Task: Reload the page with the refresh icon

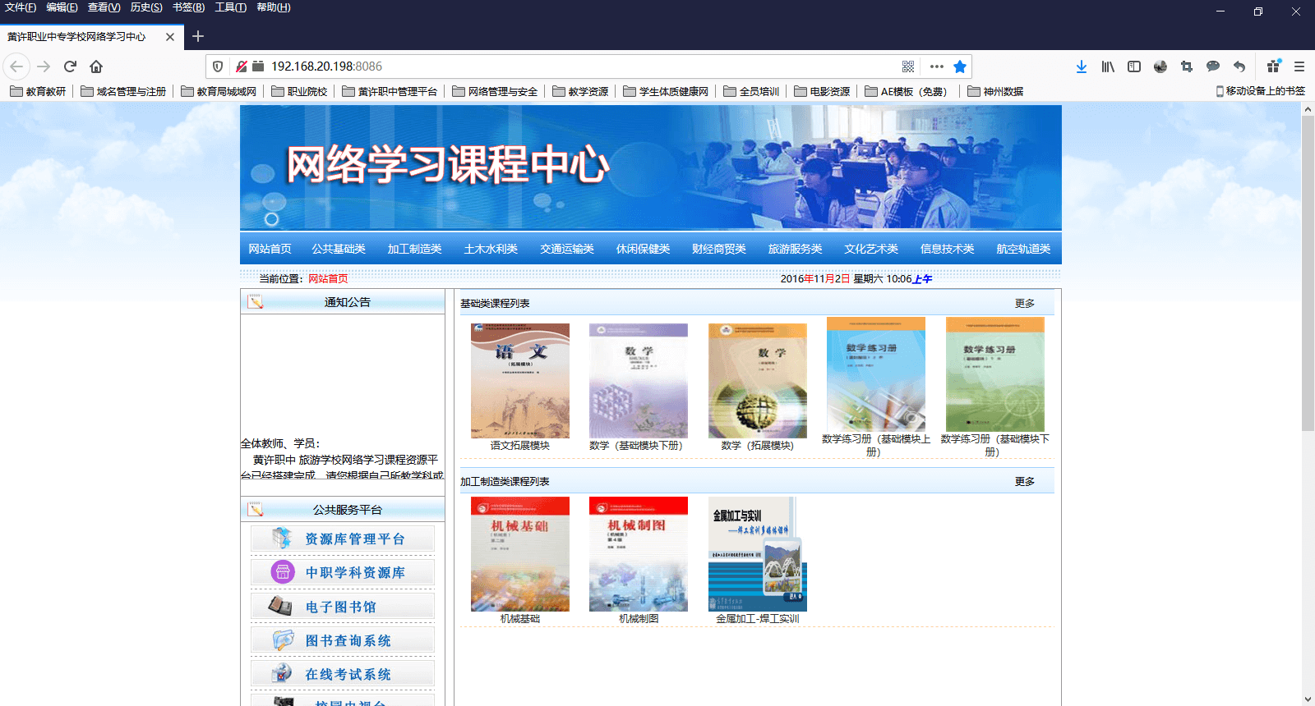Action: coord(70,66)
